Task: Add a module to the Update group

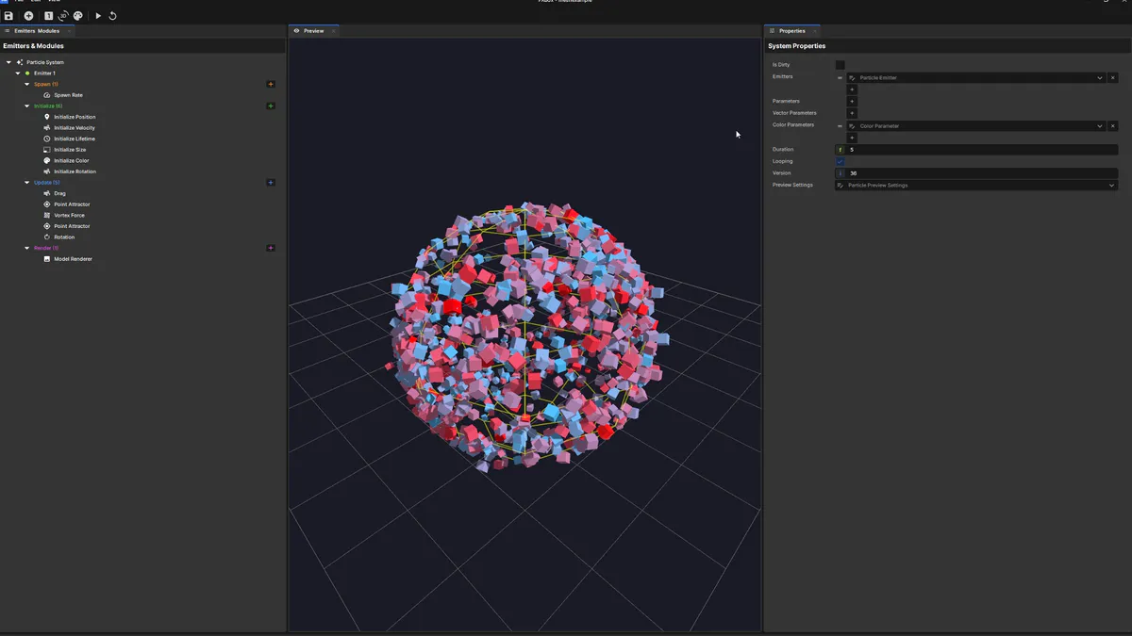Action: tap(271, 183)
